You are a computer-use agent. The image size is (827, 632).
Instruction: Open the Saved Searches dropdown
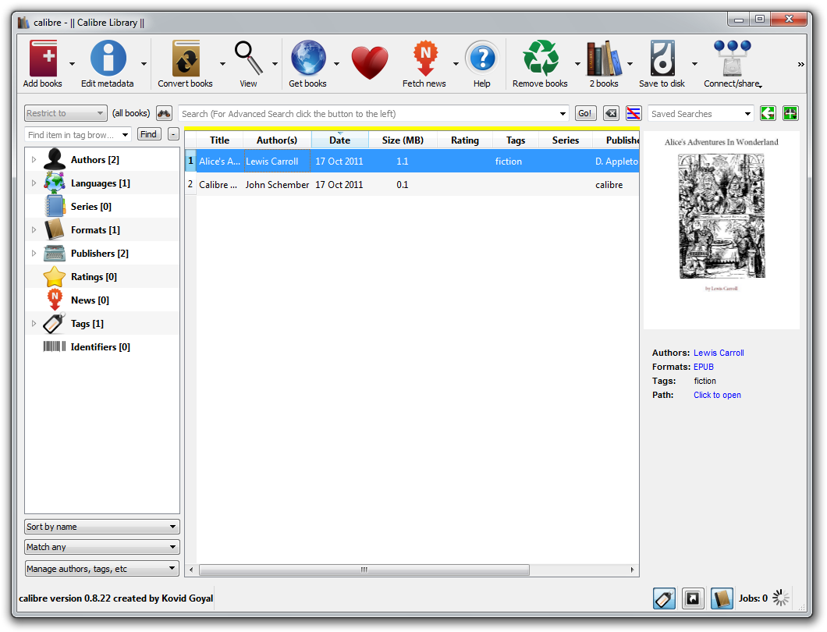pos(700,113)
